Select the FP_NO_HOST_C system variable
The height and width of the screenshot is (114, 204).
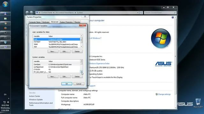coord(57,72)
